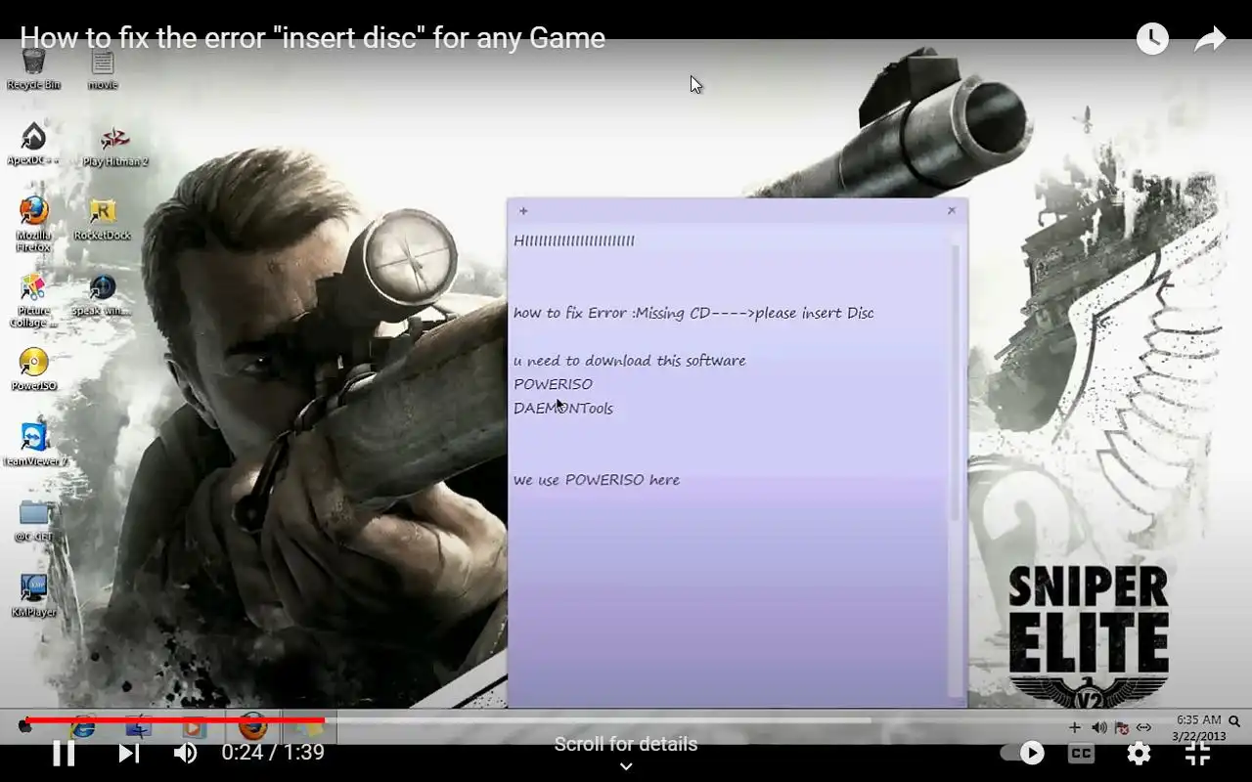Screen dimensions: 1252x782
Task: Add video to Watch Later
Action: pyautogui.click(x=1152, y=38)
